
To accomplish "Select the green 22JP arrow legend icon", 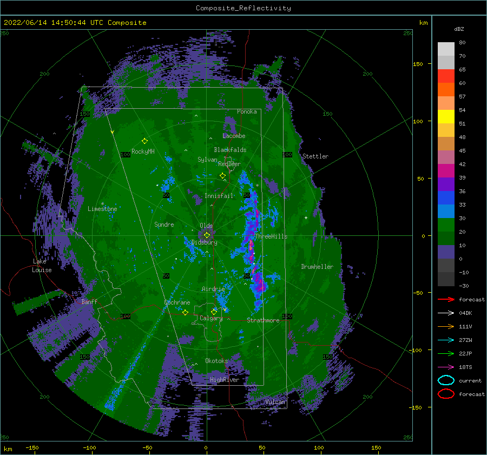I will (x=446, y=353).
